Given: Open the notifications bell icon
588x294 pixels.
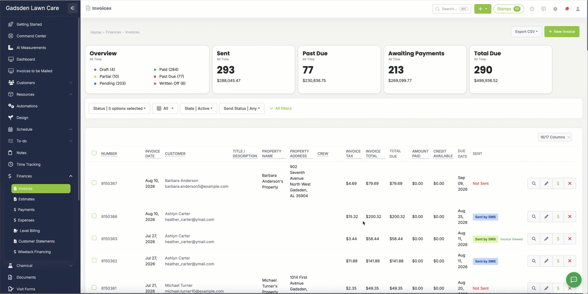Looking at the screenshot, I should coord(567,9).
